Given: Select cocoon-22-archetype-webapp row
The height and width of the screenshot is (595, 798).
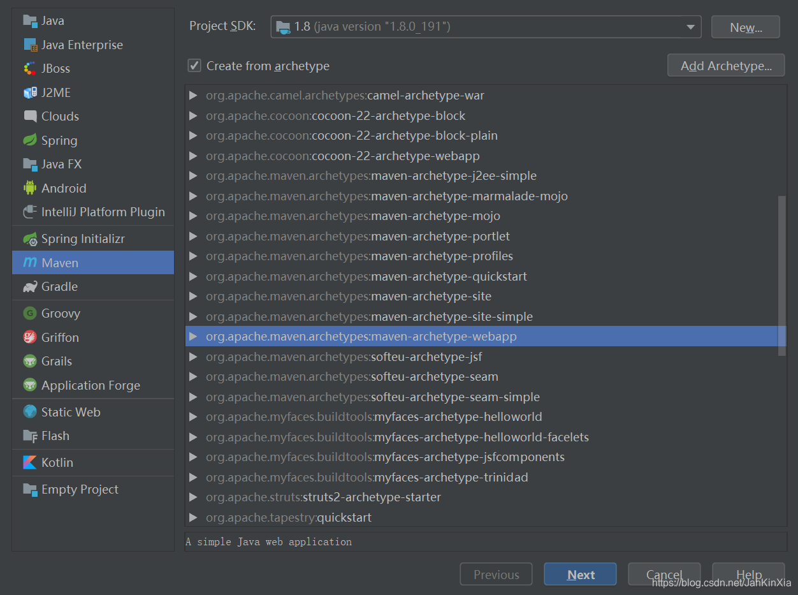Looking at the screenshot, I should [486, 156].
